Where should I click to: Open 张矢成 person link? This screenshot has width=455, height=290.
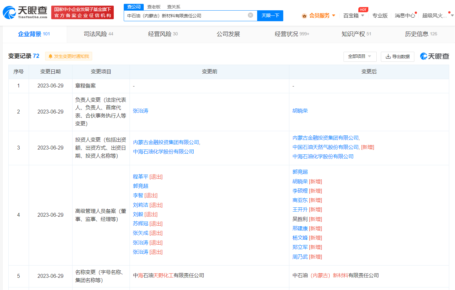(140, 233)
